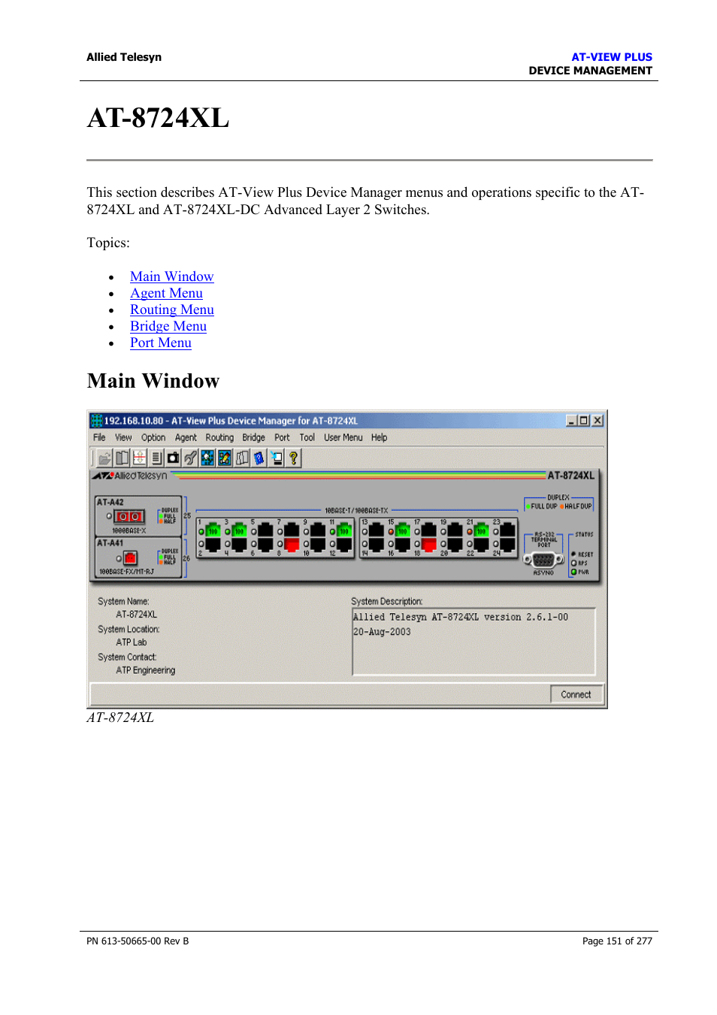Click the monitor terminal toolbar icon
Image resolution: width=717 pixels, height=1015 pixels.
tap(277, 458)
